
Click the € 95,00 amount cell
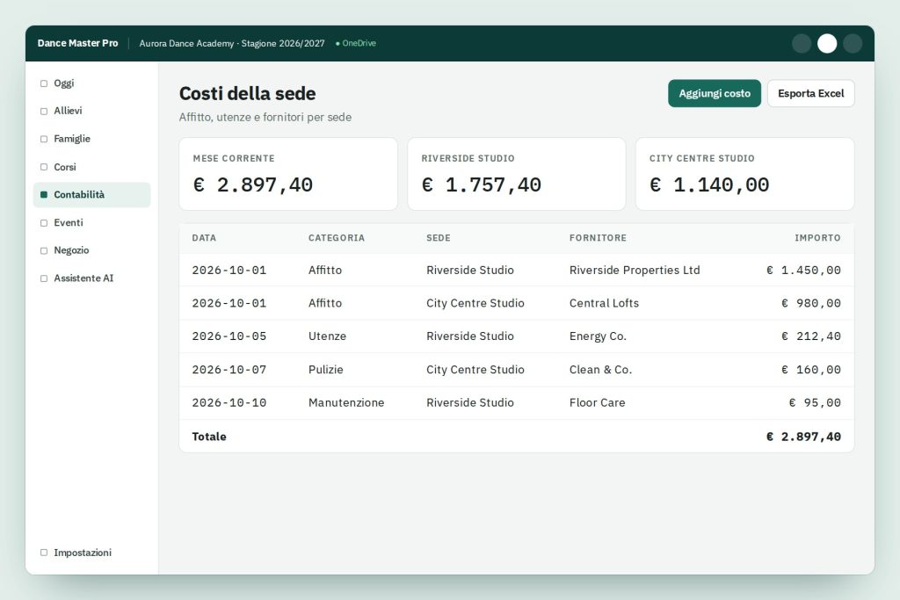click(x=815, y=403)
